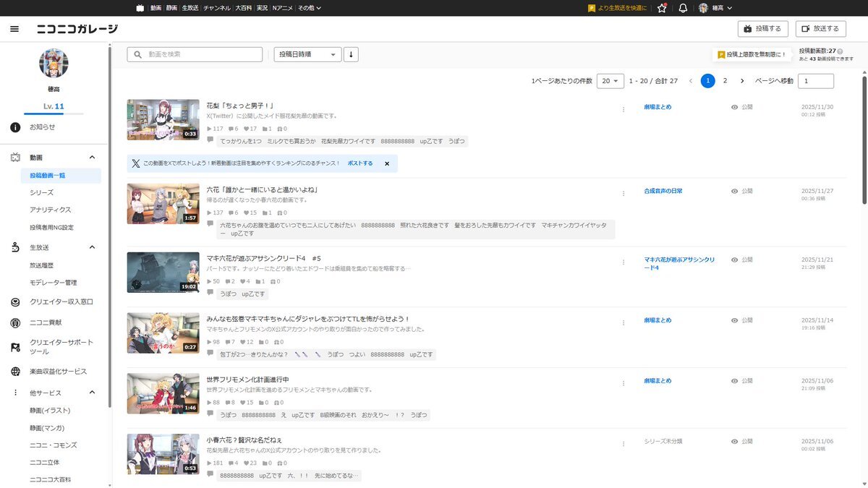The height and width of the screenshot is (488, 868).
Task: Click the お知らせ info icon
Action: (x=15, y=127)
